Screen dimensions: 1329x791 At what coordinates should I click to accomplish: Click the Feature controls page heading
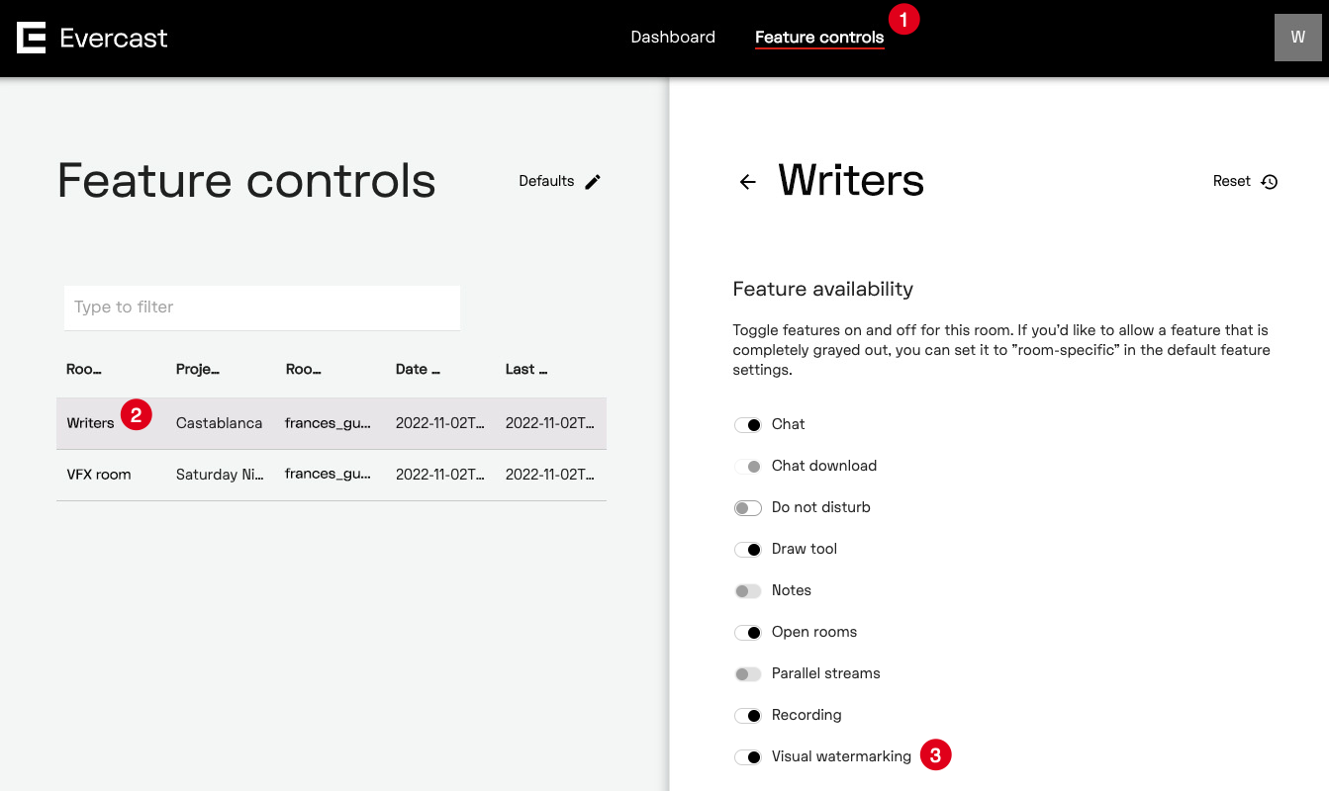point(246,181)
